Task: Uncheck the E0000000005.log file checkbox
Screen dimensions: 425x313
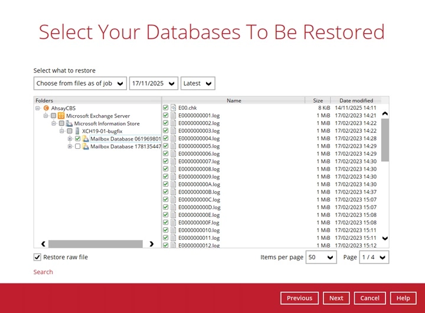Action: [166, 146]
